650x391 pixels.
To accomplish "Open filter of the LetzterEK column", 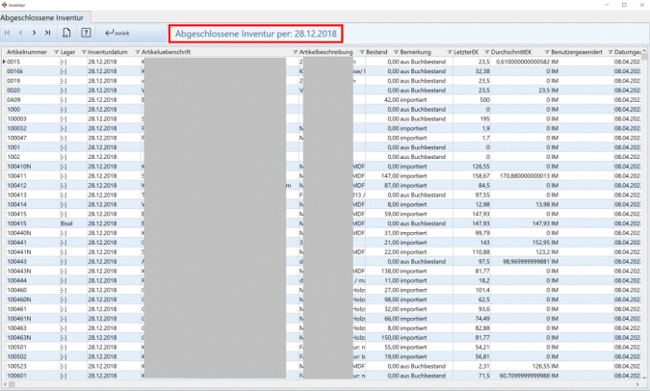I will pyautogui.click(x=486, y=52).
